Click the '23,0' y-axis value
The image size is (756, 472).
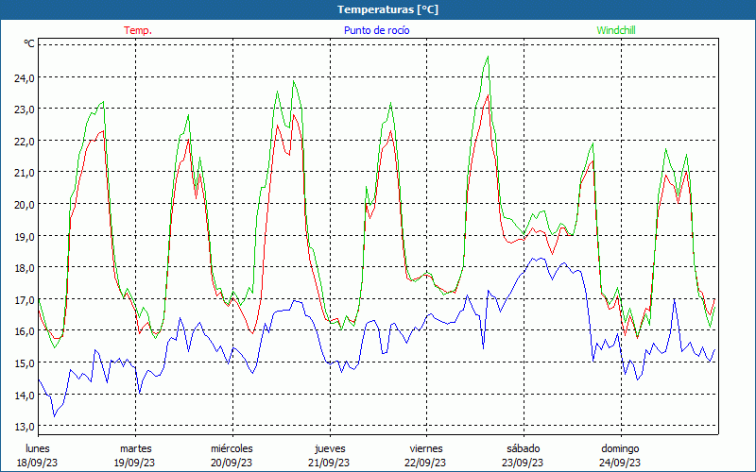(25, 110)
